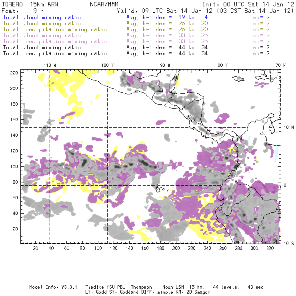Click the '90 W' longitude label
This screenshot has width=296, height=296.
(165, 65)
